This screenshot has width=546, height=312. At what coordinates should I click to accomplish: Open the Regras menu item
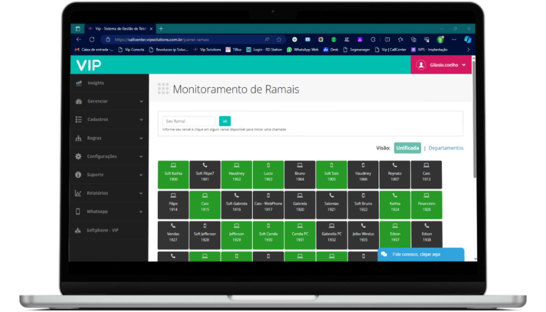[94, 138]
